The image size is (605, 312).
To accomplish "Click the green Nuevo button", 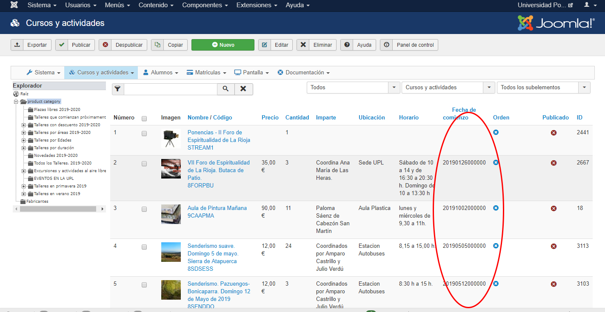I will [223, 45].
